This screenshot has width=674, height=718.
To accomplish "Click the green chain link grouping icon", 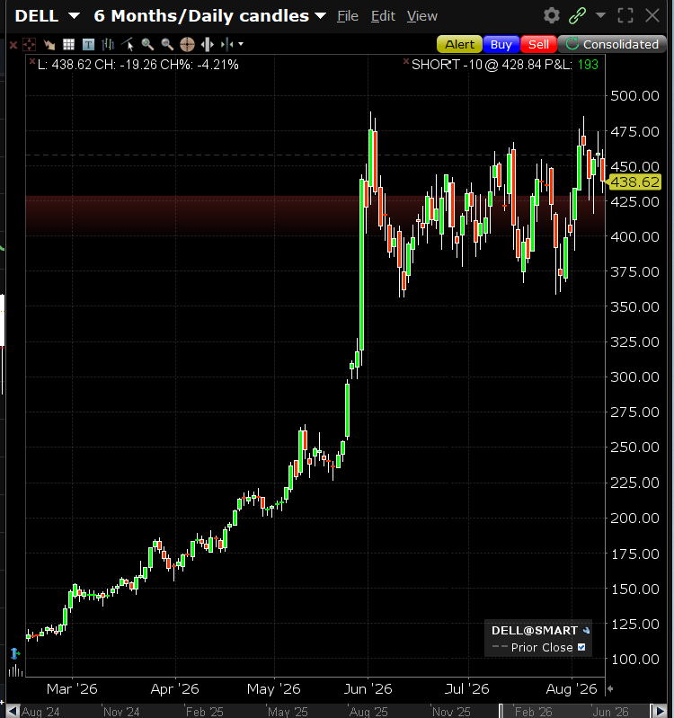I will 577,15.
